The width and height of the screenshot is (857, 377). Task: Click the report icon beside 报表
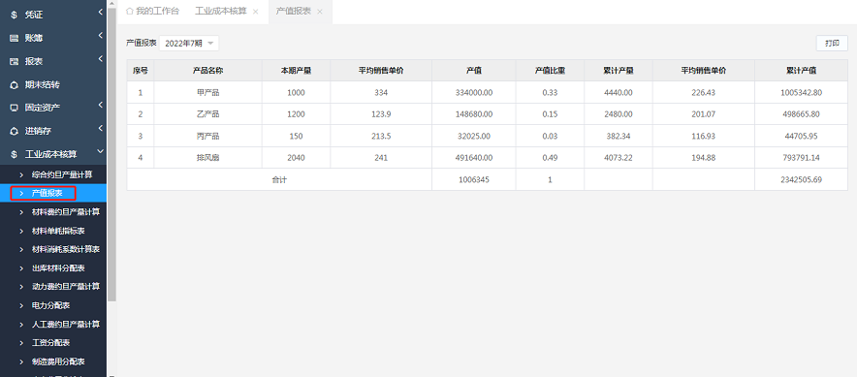tap(15, 61)
